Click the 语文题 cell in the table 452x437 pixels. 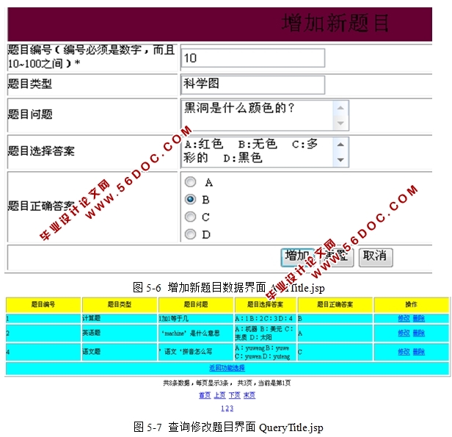click(x=120, y=352)
